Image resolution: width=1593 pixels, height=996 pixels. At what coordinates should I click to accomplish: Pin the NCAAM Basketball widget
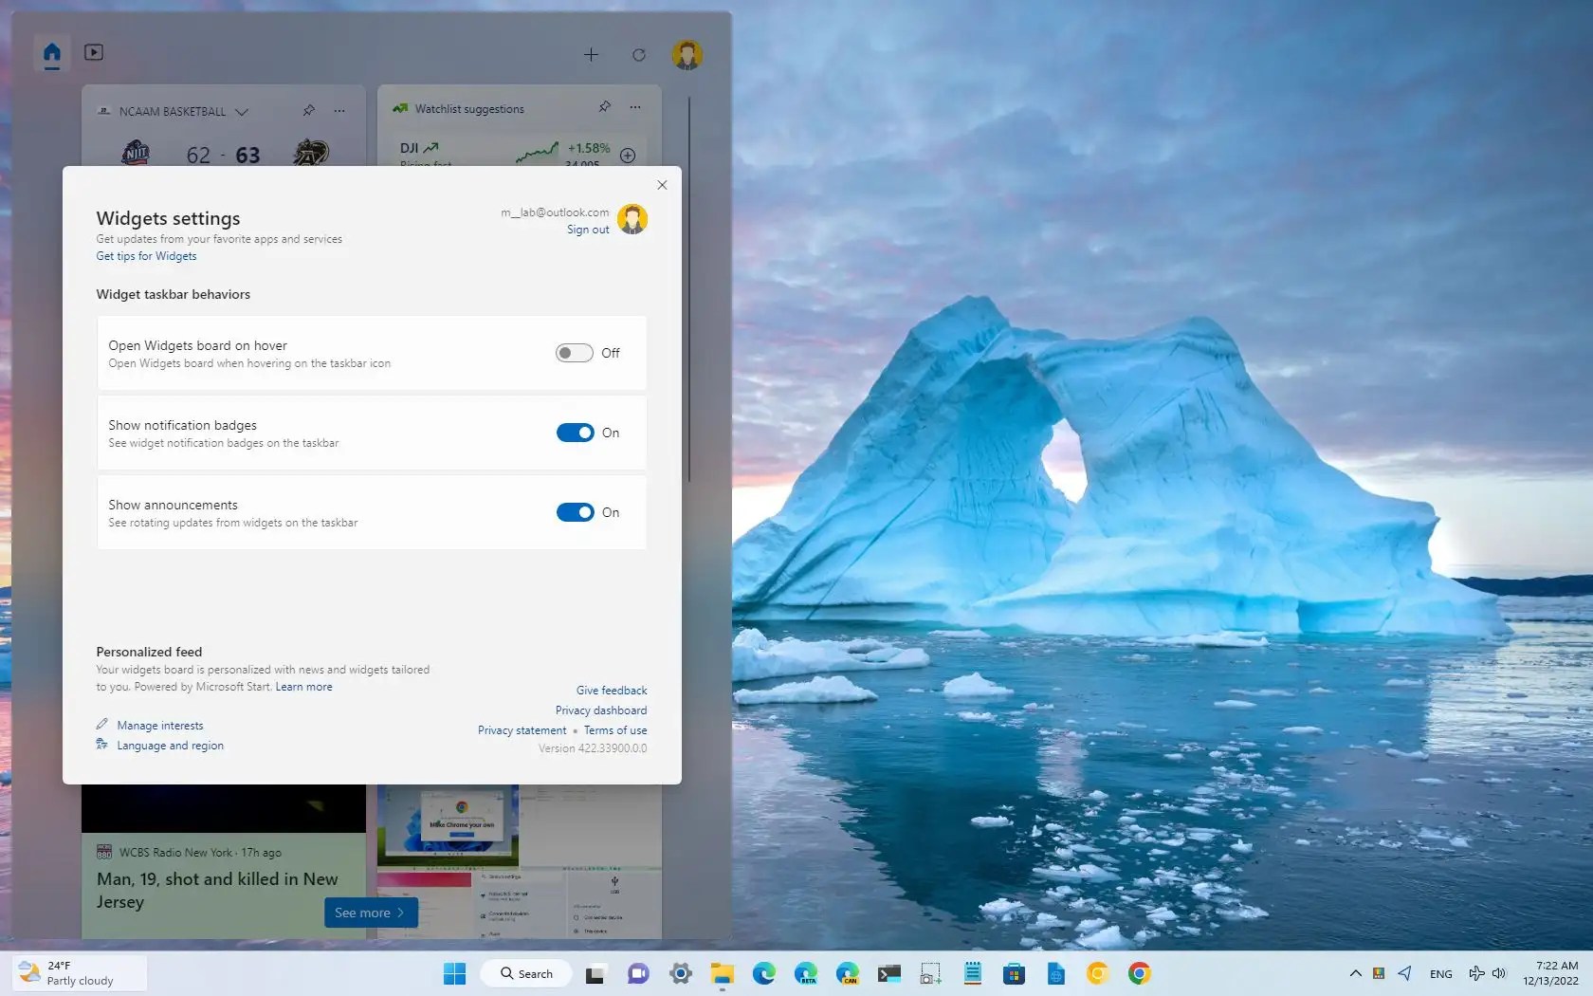click(308, 111)
